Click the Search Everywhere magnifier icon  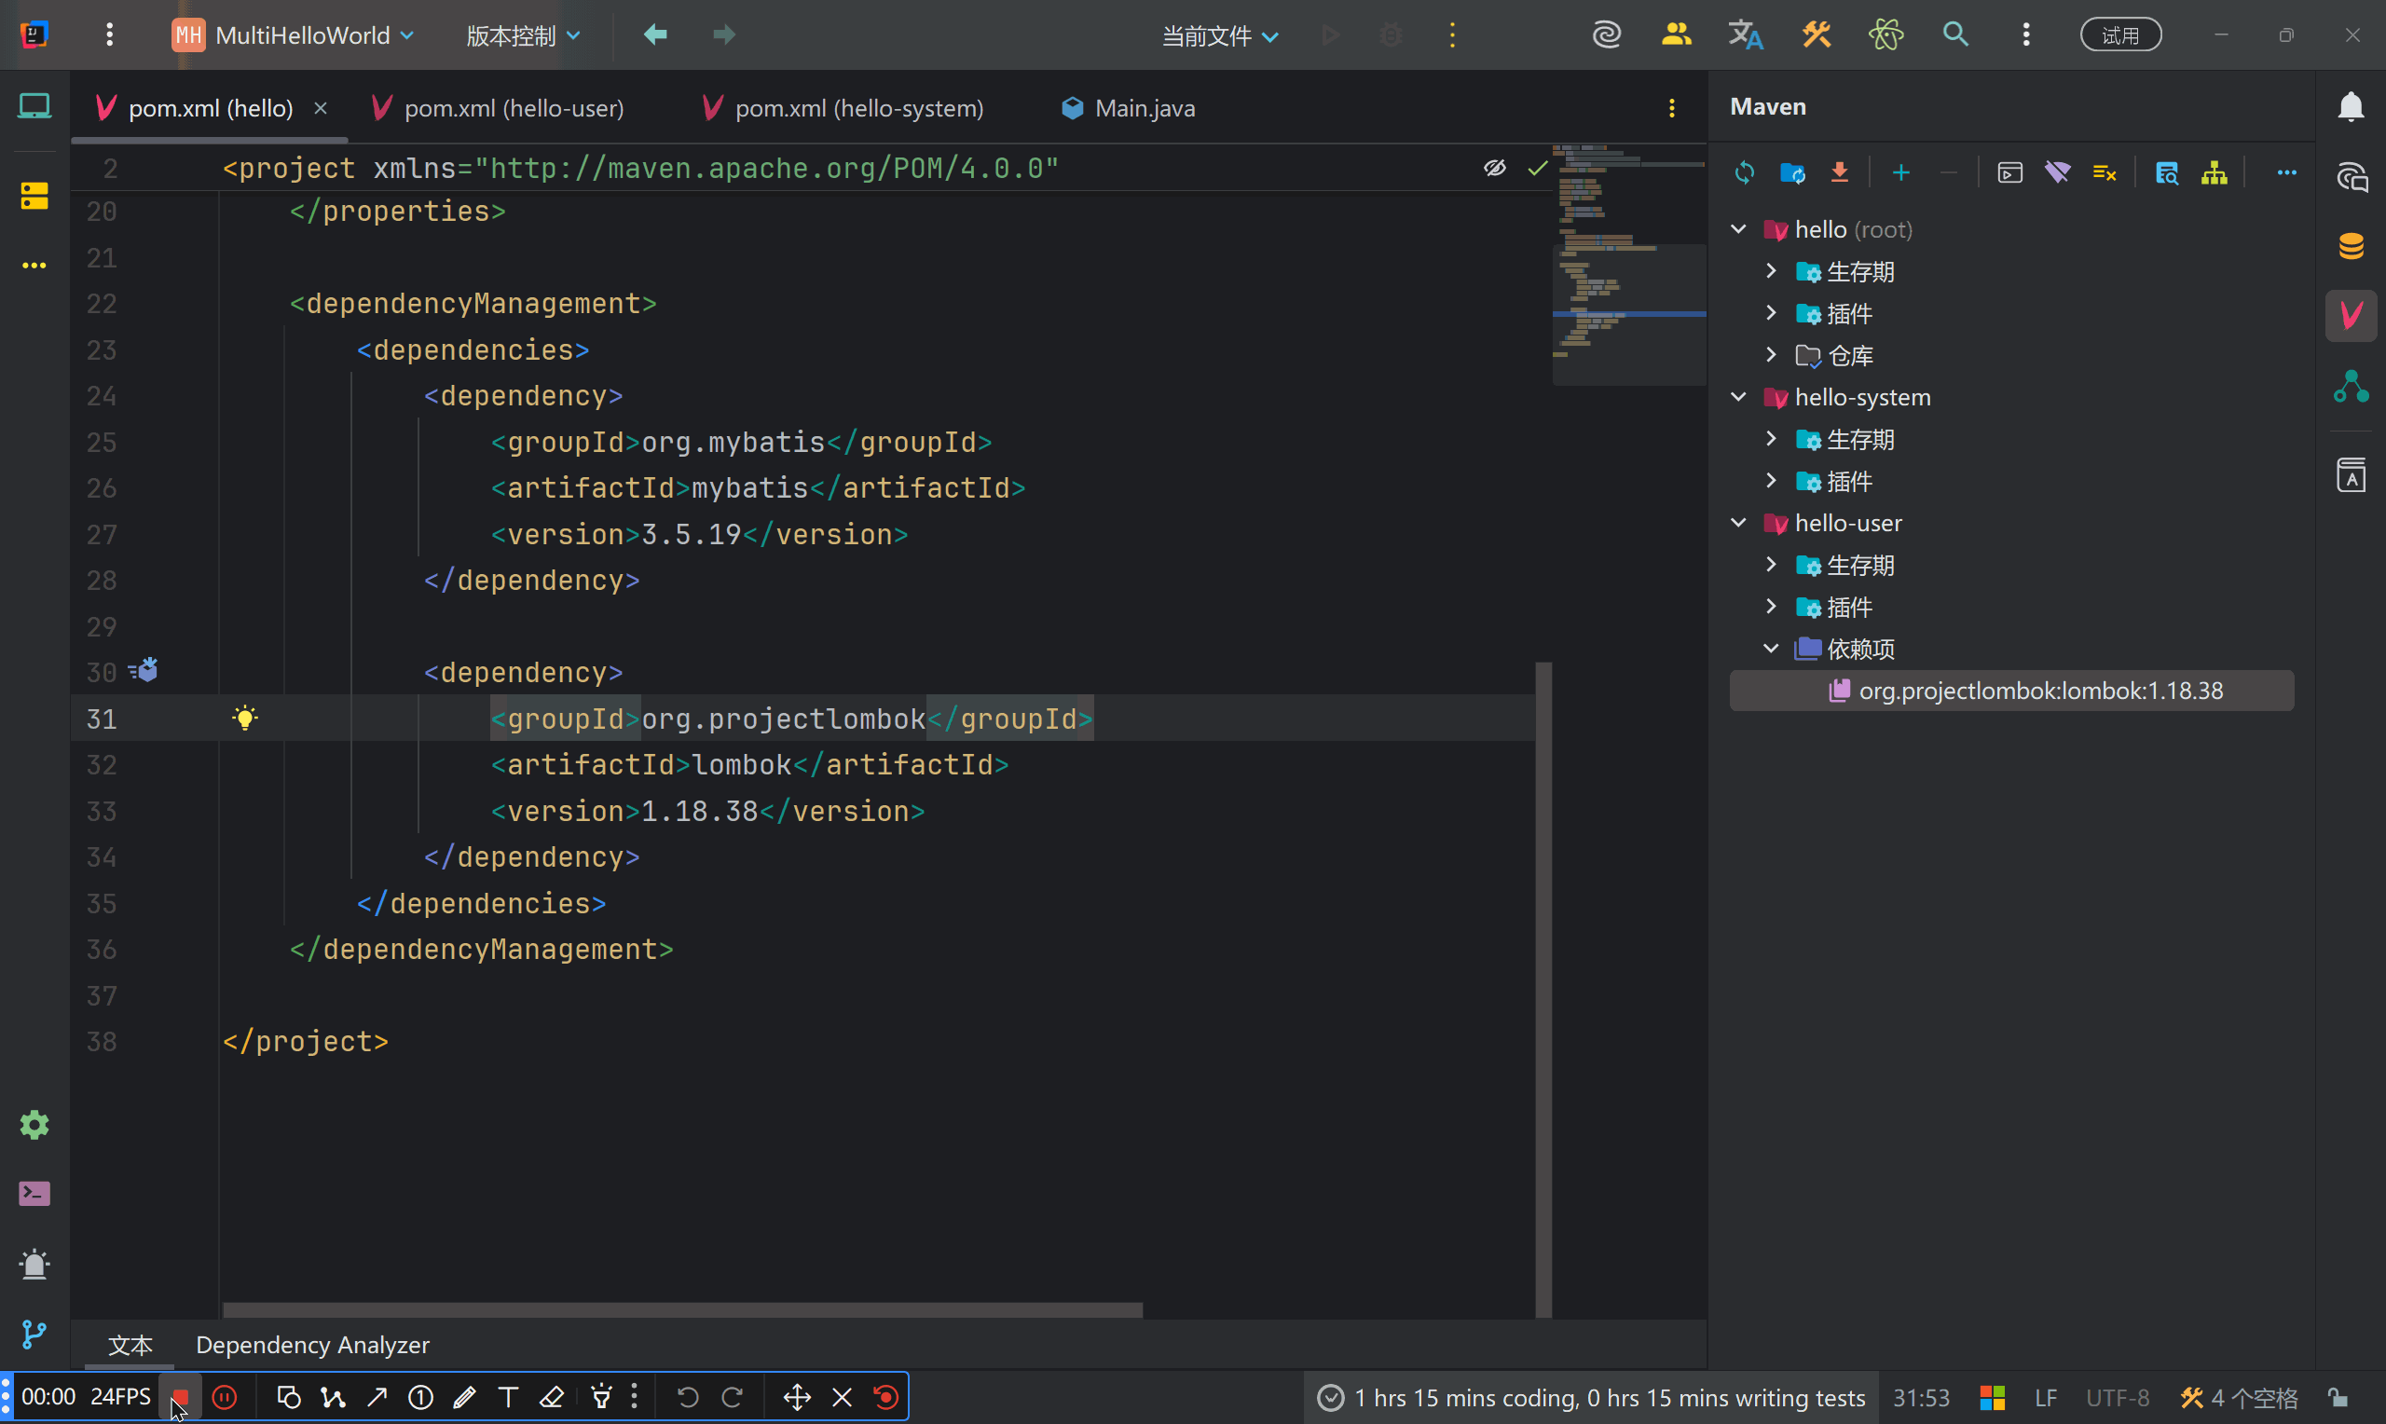pos(1955,35)
